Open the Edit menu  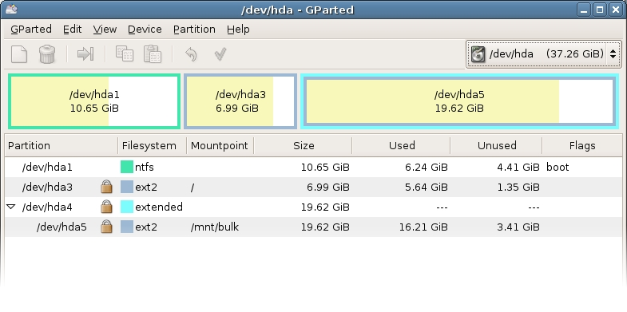coord(73,30)
